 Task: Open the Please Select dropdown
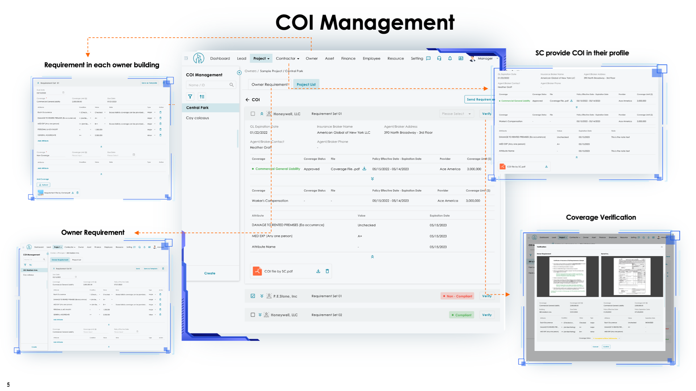pyautogui.click(x=456, y=114)
